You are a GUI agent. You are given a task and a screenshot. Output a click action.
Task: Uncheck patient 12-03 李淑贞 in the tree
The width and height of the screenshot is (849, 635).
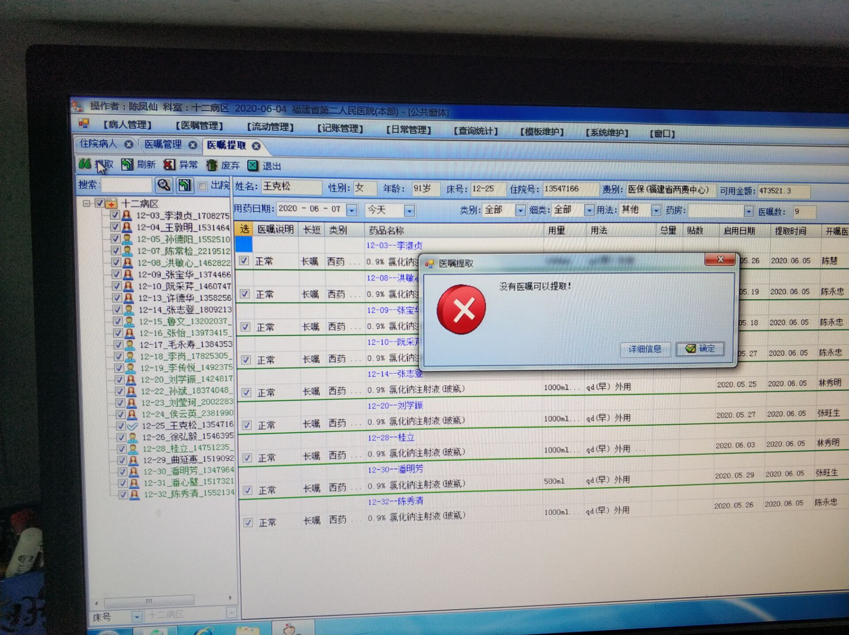click(x=115, y=215)
